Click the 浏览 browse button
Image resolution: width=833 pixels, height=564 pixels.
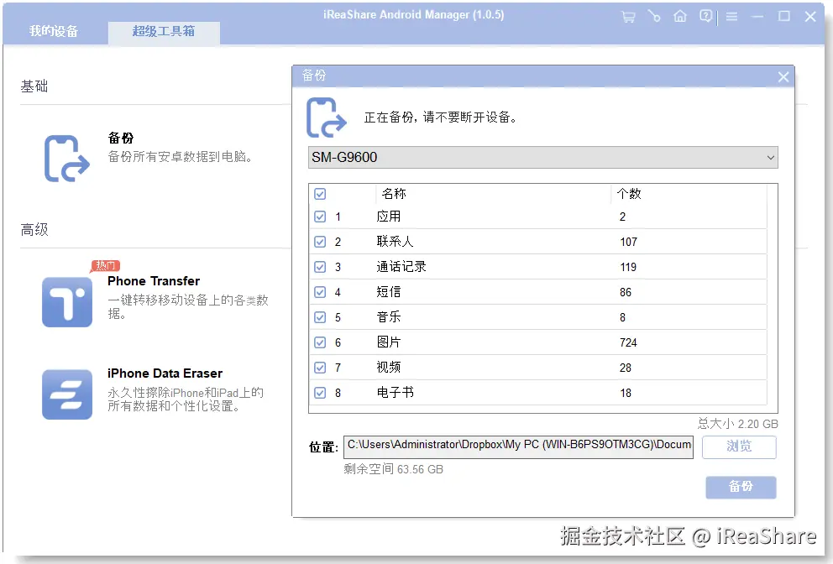pyautogui.click(x=738, y=446)
